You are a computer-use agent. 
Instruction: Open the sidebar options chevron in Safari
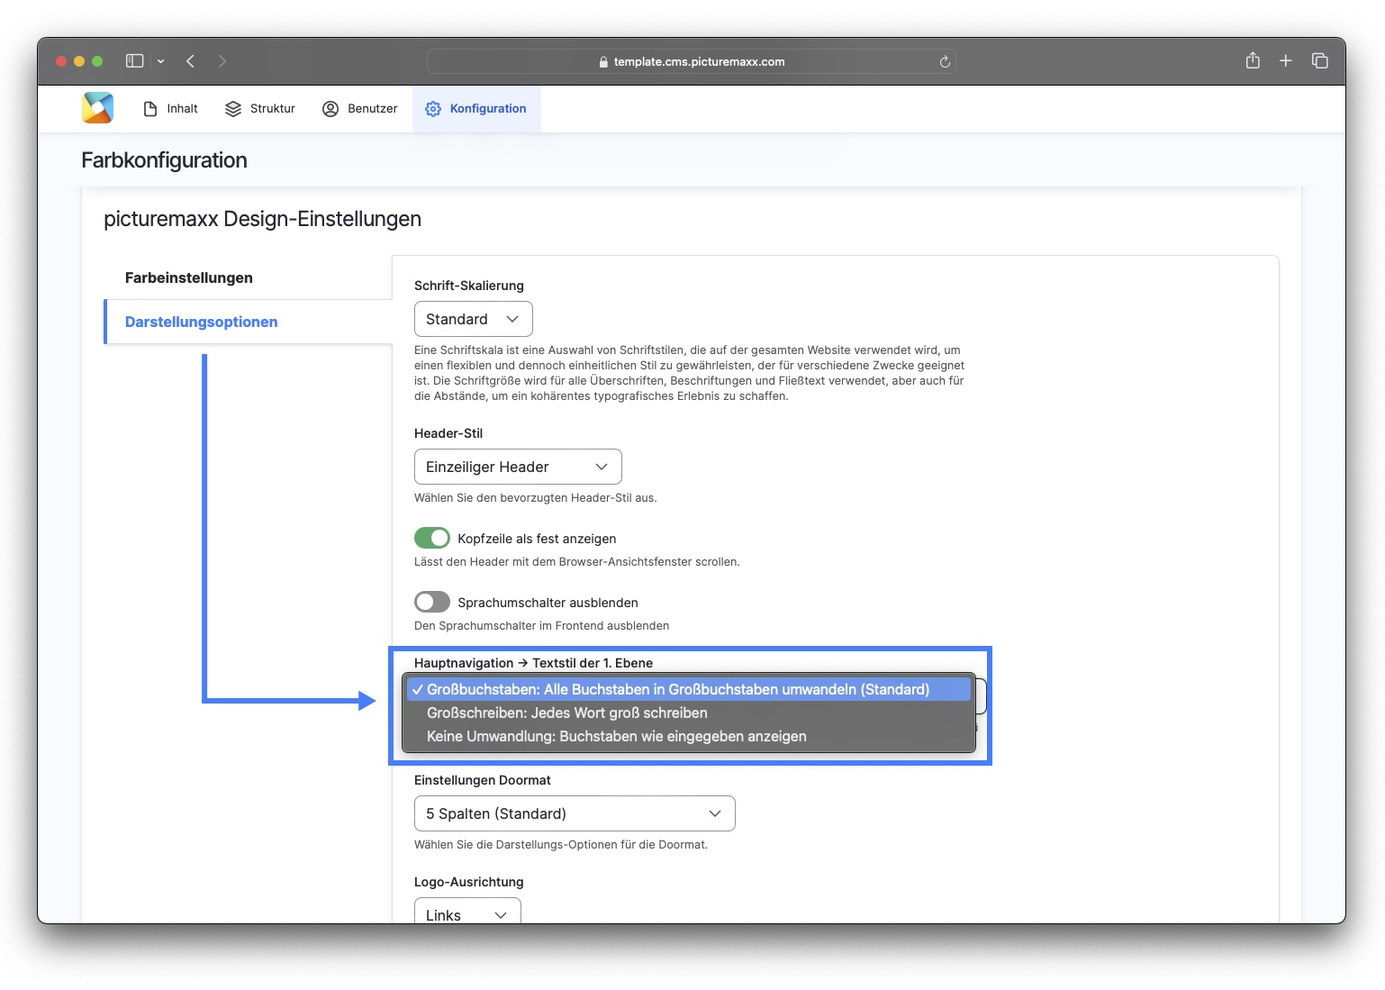(160, 61)
